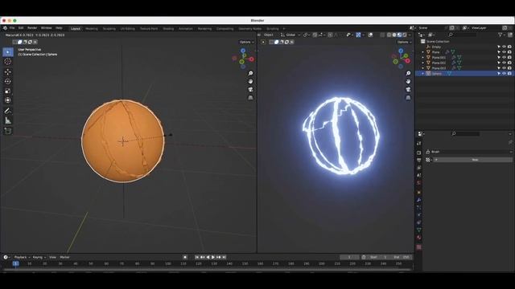
Task: Toggle Plane selectability arrow icon
Action: tap(499, 52)
